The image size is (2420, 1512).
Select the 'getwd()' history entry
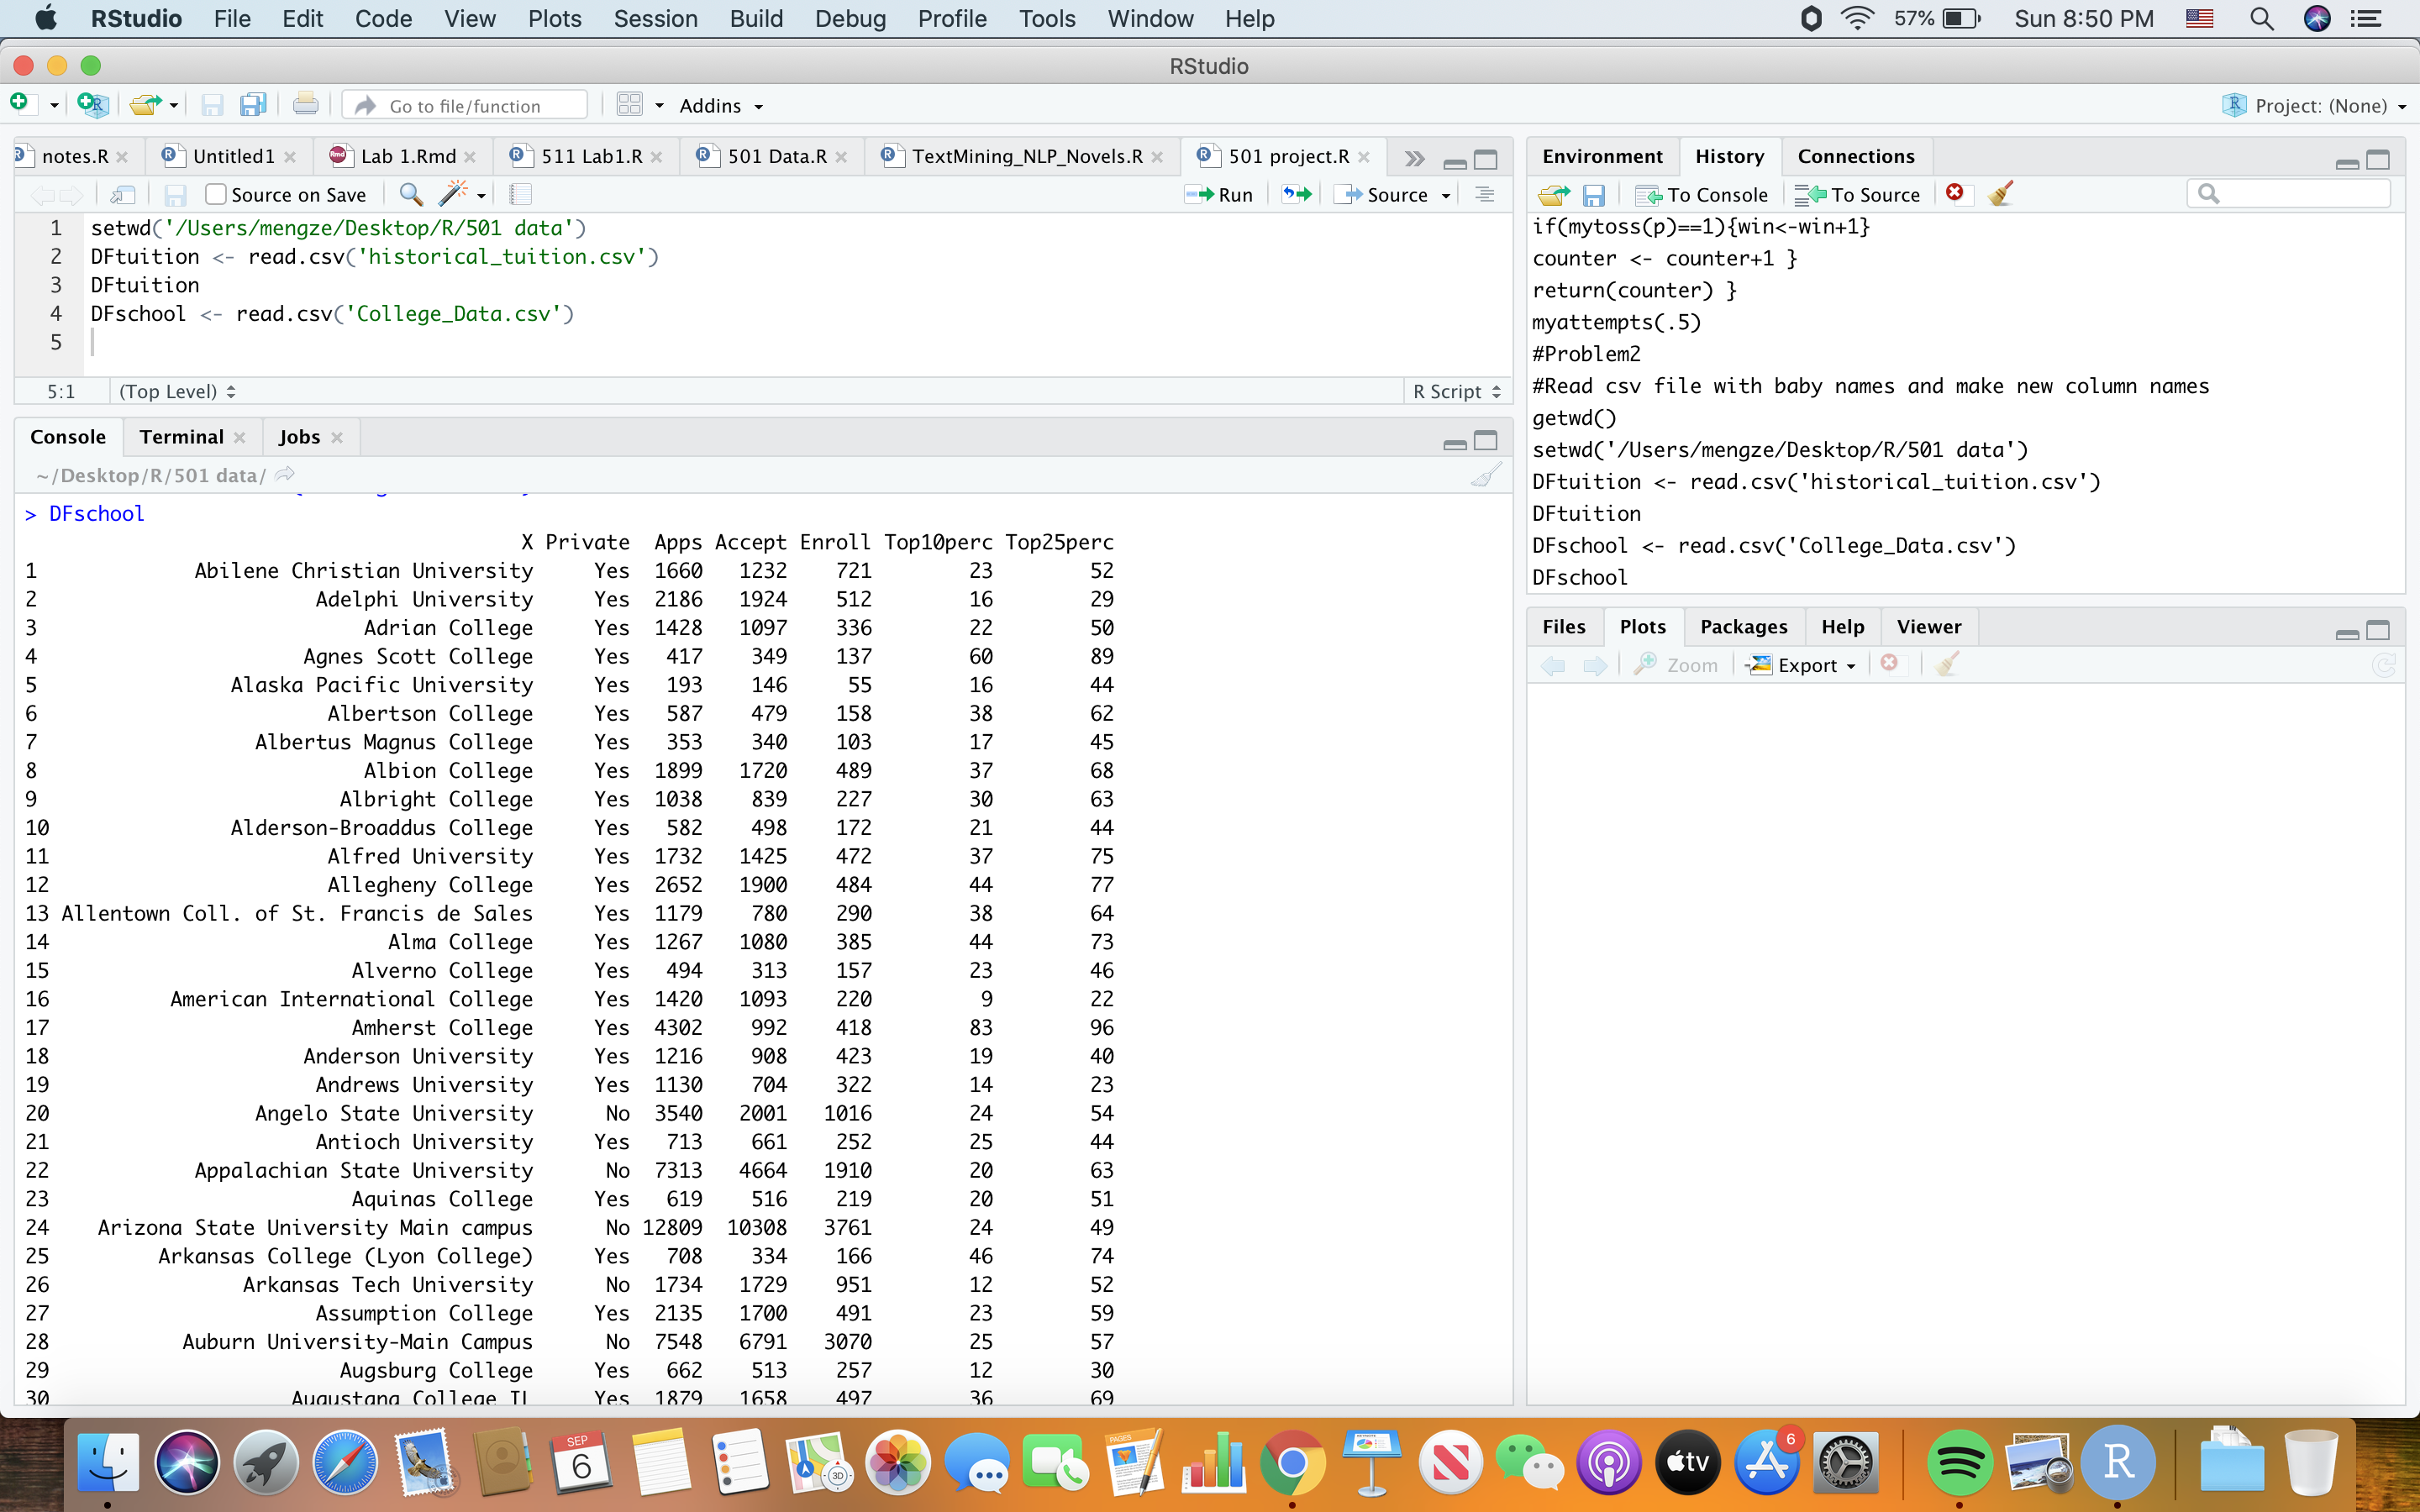[x=1574, y=418]
